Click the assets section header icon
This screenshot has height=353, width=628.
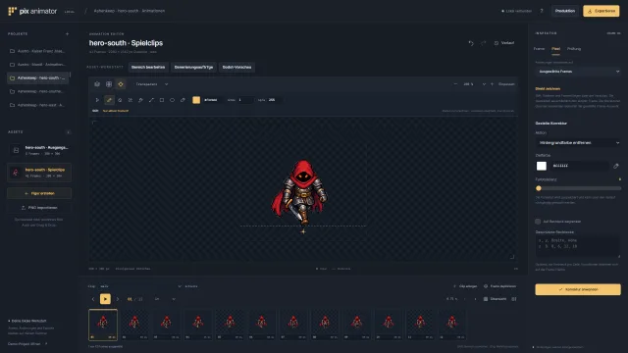(68, 132)
